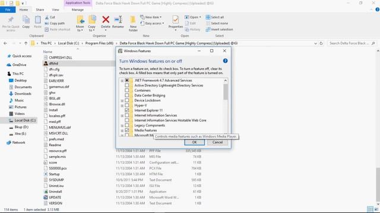Click Select none in ribbon
The width and height of the screenshot is (380, 213).
217,24
